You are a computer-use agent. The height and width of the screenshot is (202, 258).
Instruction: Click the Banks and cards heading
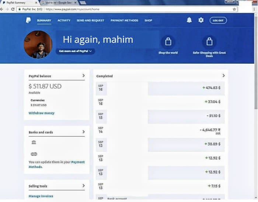click(41, 132)
